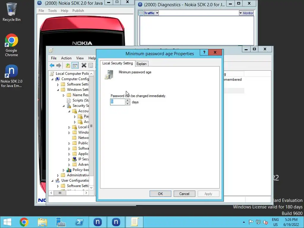Decrease the days value with down arrow
Screen dimensions: 304x228
pyautogui.click(x=127, y=104)
